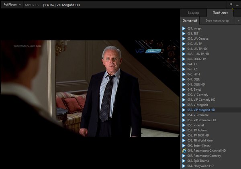
Task: Select playlist entry 058. TV 1000 HD
Action: [210, 135]
